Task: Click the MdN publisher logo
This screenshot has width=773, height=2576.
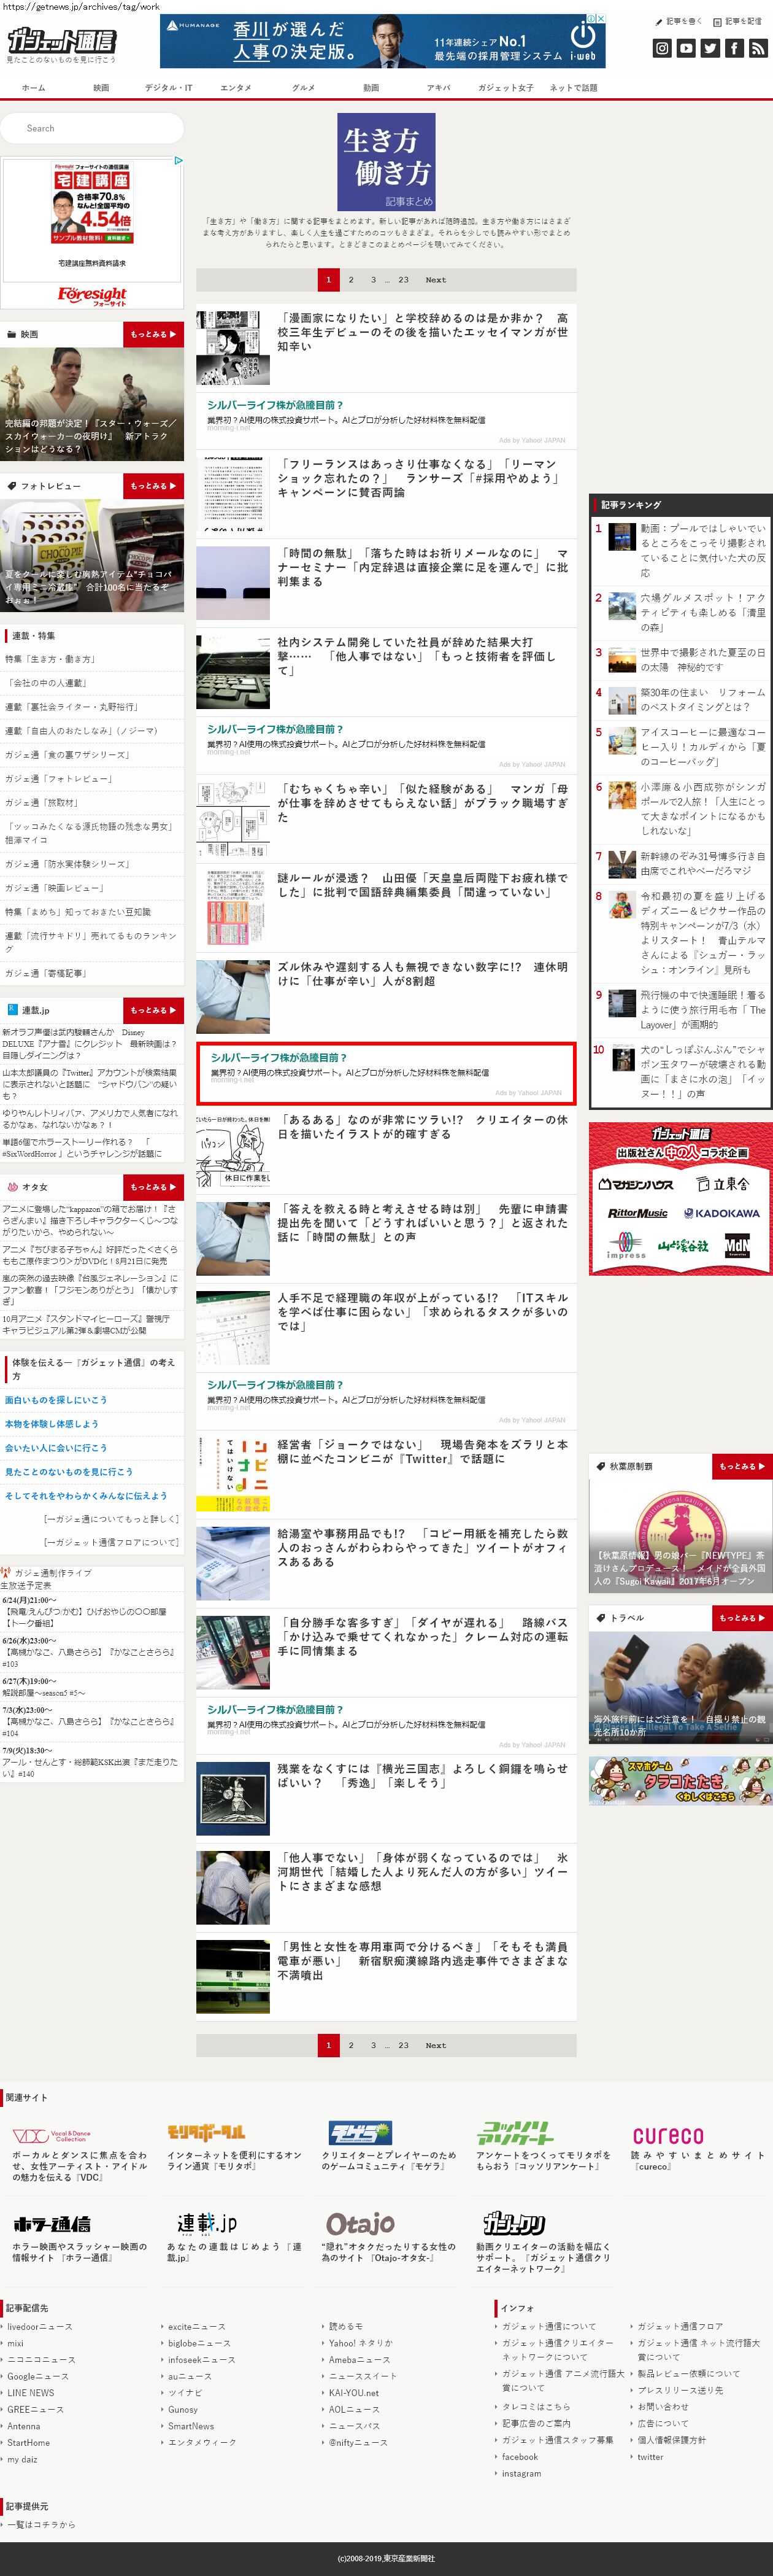Action: (737, 1246)
